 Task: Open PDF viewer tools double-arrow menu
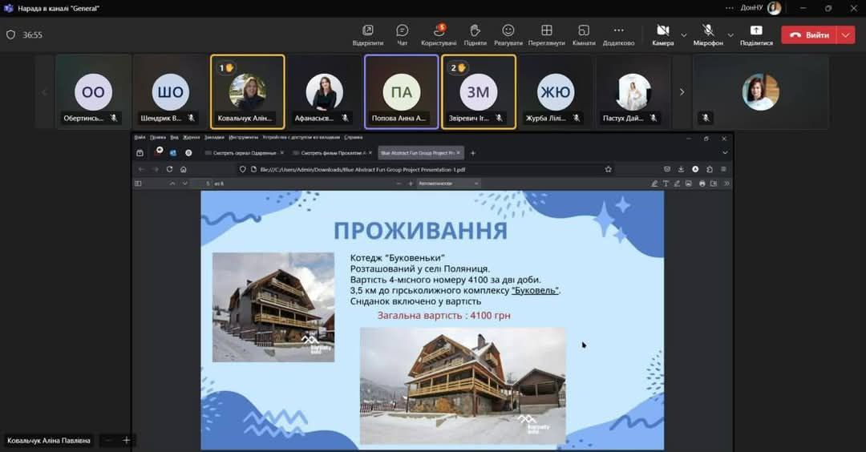(x=726, y=184)
